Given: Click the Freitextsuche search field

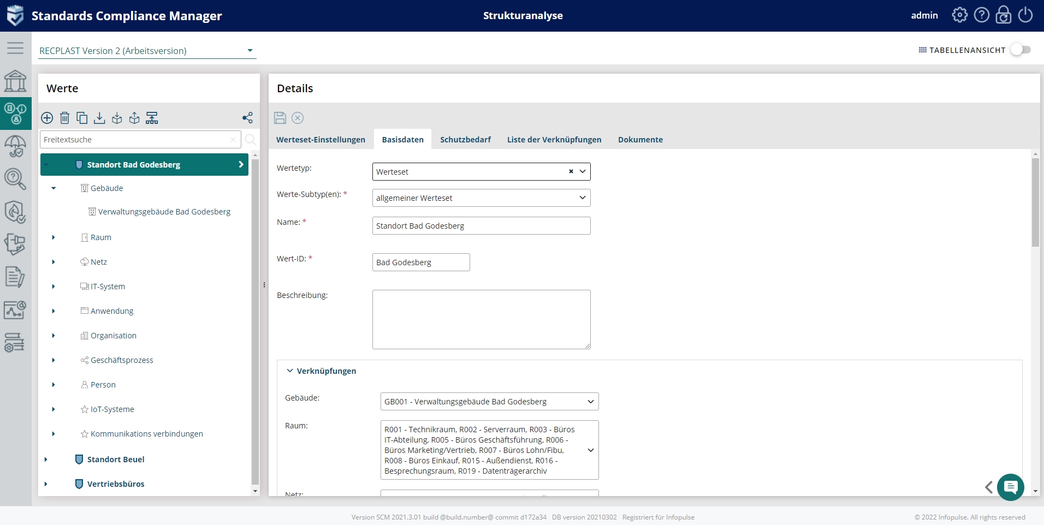Looking at the screenshot, I should coord(140,140).
